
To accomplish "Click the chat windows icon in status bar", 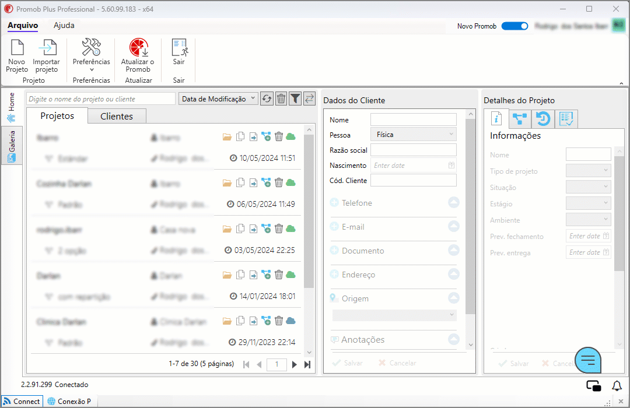I will (x=593, y=386).
